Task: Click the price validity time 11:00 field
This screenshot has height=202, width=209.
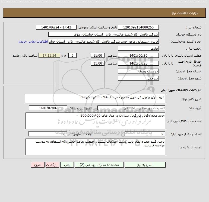Action: [97, 63]
